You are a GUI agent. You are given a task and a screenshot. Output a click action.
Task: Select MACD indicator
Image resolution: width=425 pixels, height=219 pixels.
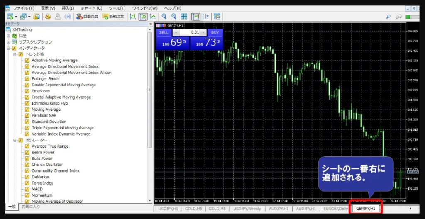37,189
